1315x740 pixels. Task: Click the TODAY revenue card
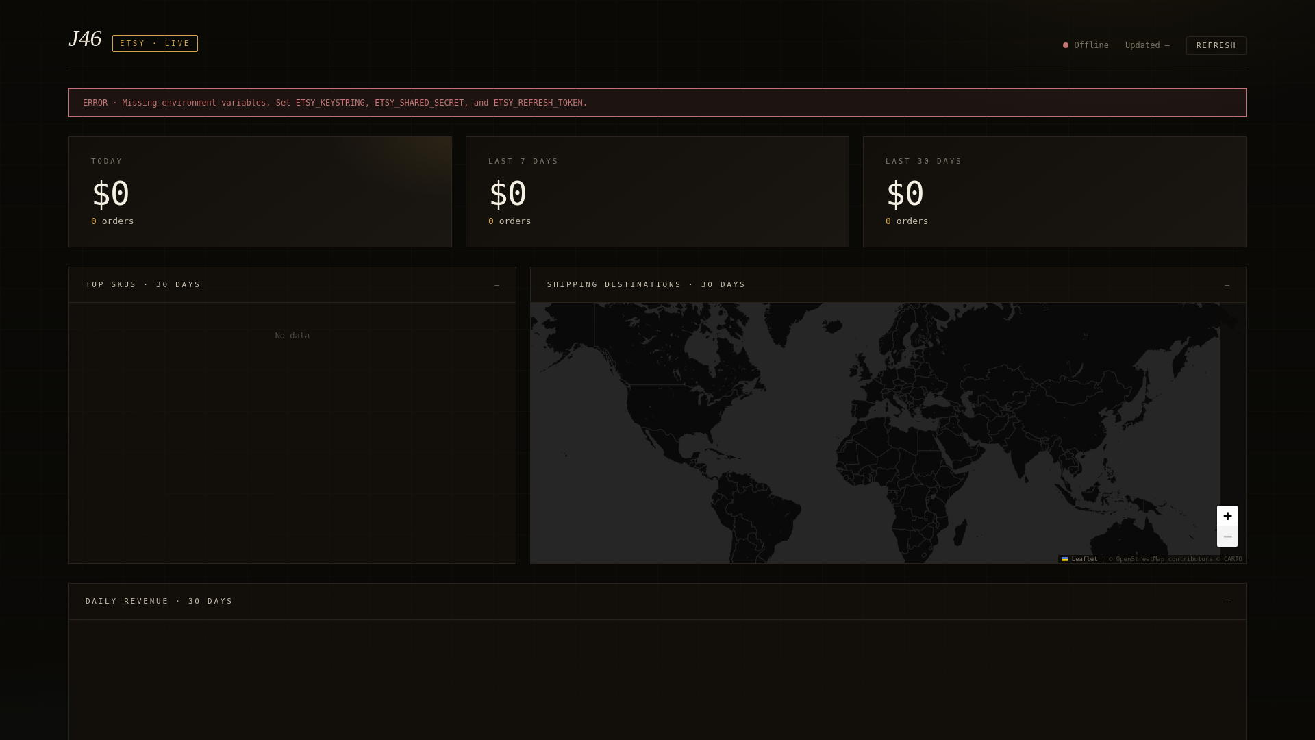[x=260, y=192]
